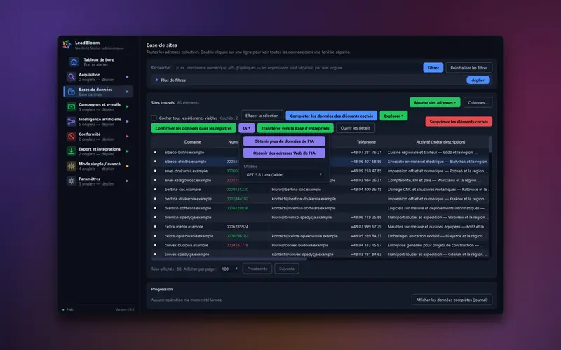Expand the Intelligence artificielle section arrow

(127, 121)
